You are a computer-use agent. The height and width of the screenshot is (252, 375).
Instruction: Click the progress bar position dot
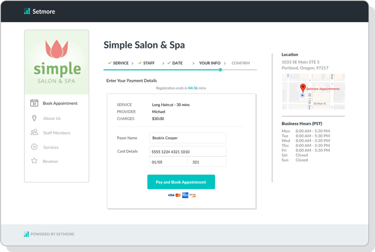click(x=220, y=70)
